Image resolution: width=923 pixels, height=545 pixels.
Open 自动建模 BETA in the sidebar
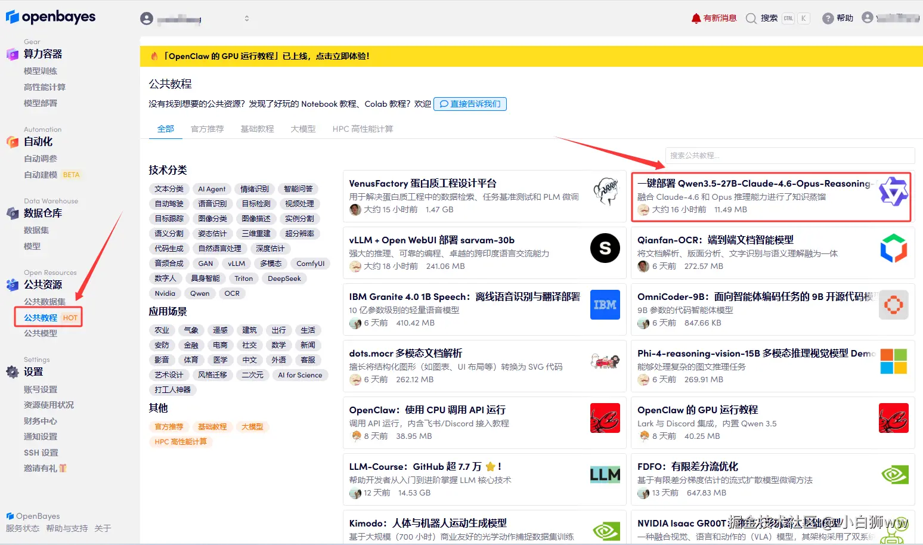(x=52, y=175)
